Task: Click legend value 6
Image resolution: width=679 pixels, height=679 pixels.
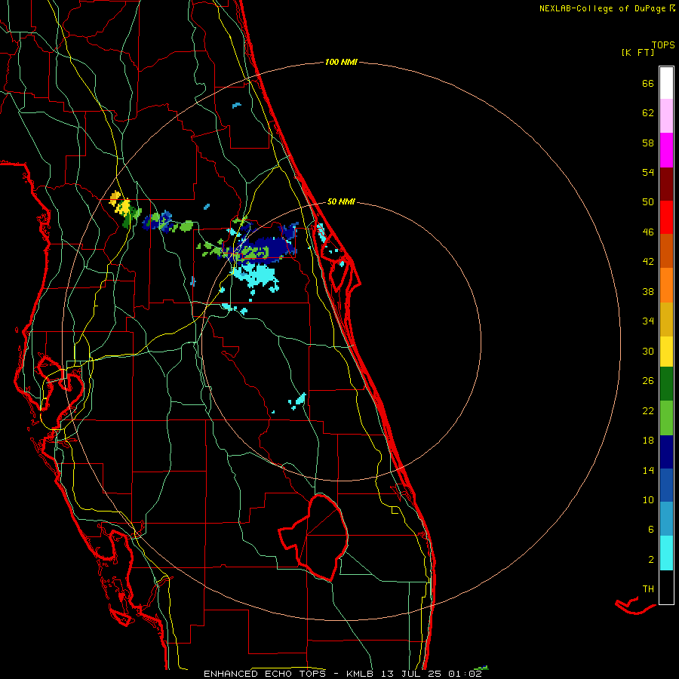Action: pos(651,530)
